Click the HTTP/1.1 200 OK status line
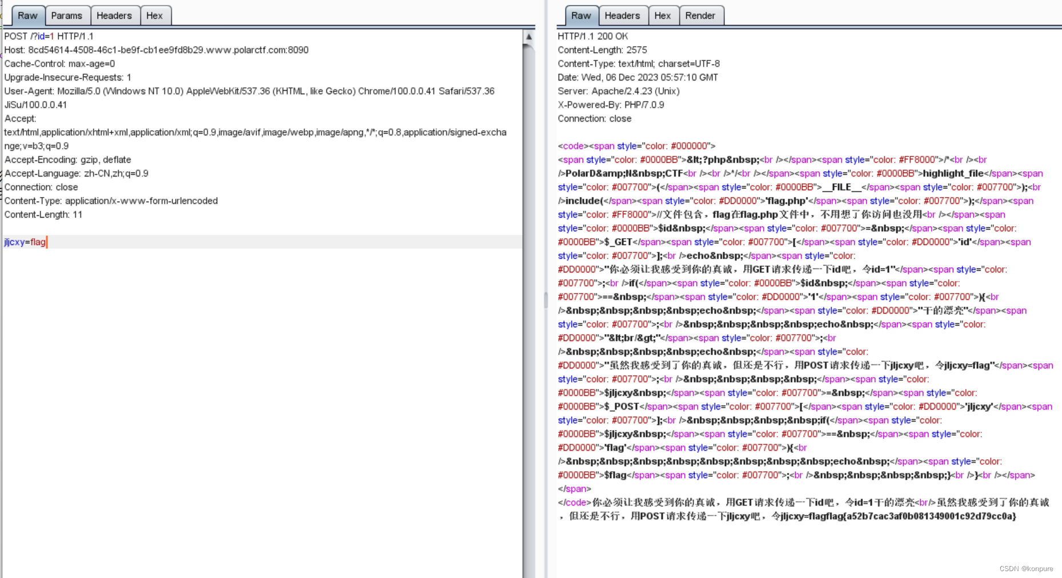 coord(593,36)
